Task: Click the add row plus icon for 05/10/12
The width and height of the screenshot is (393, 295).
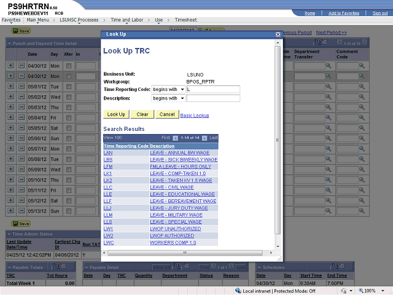Action: click(x=10, y=180)
